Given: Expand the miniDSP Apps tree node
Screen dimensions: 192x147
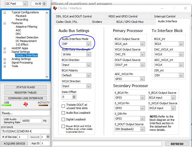Looking at the screenshot, I should point(5,48).
